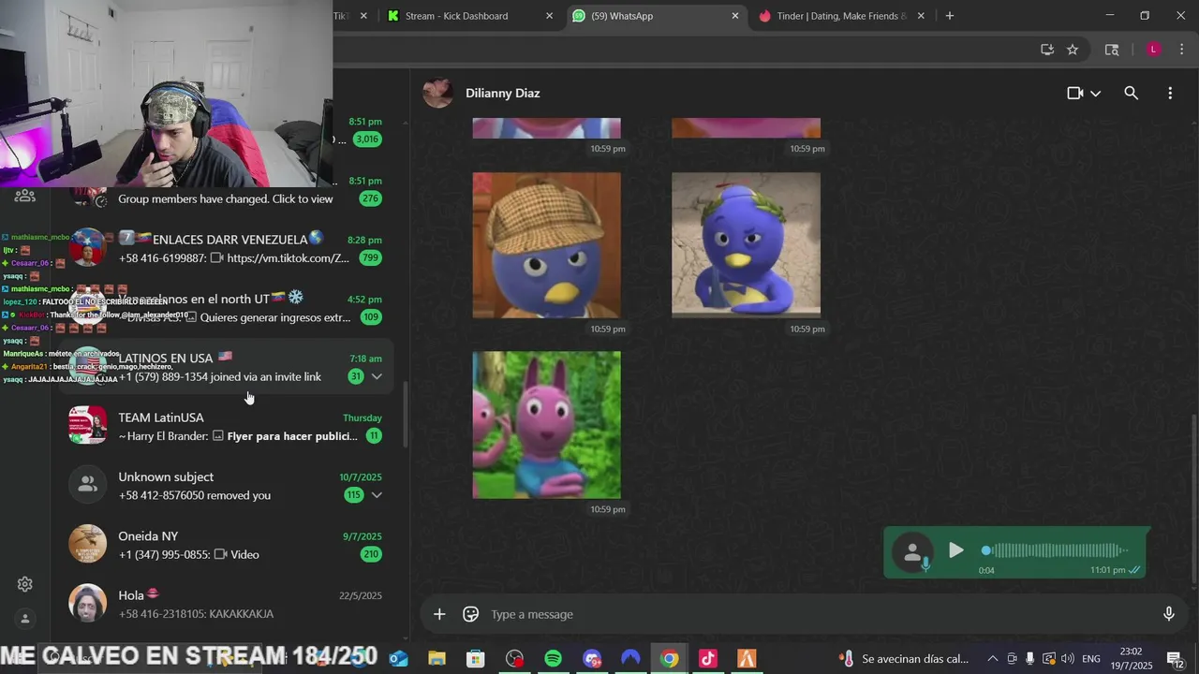1199x674 pixels.
Task: Open WhatsApp Settings gear
Action: point(25,584)
